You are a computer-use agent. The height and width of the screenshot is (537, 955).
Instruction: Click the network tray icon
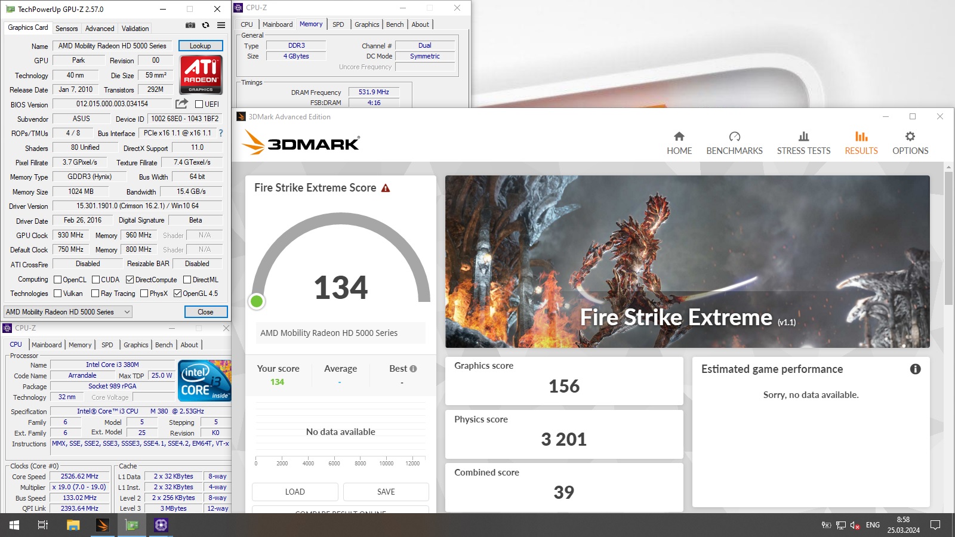841,525
